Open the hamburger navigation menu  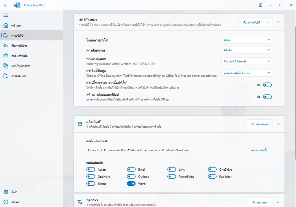(x=6, y=15)
